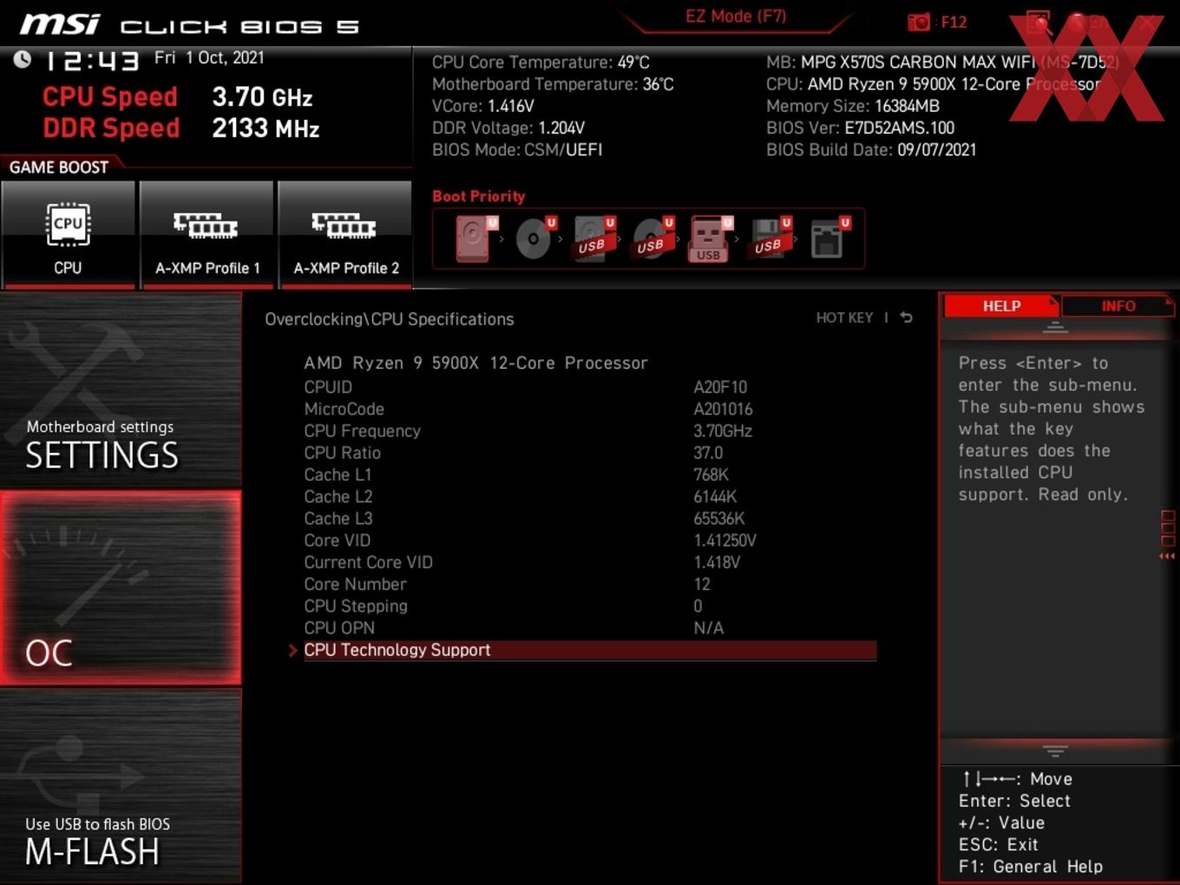Switch to the INFO tab
This screenshot has height=885, width=1180.
point(1118,306)
